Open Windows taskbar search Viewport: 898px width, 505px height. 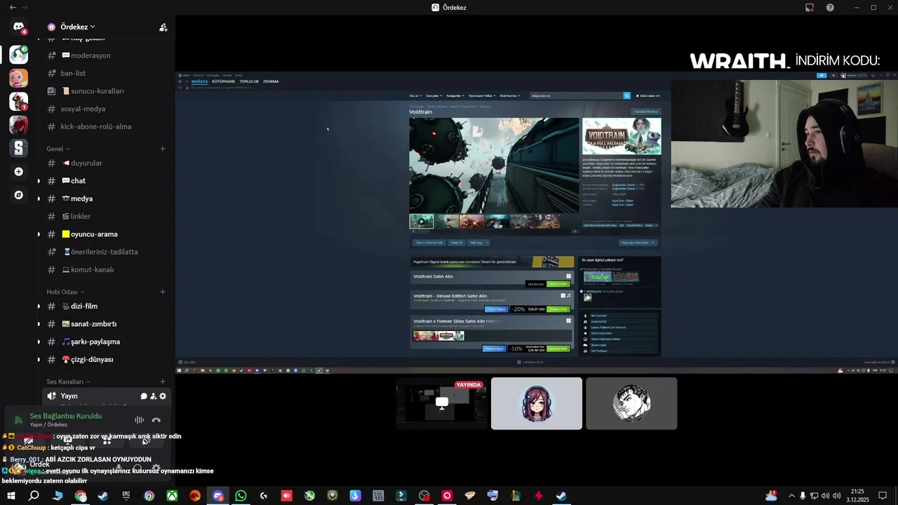pos(34,496)
